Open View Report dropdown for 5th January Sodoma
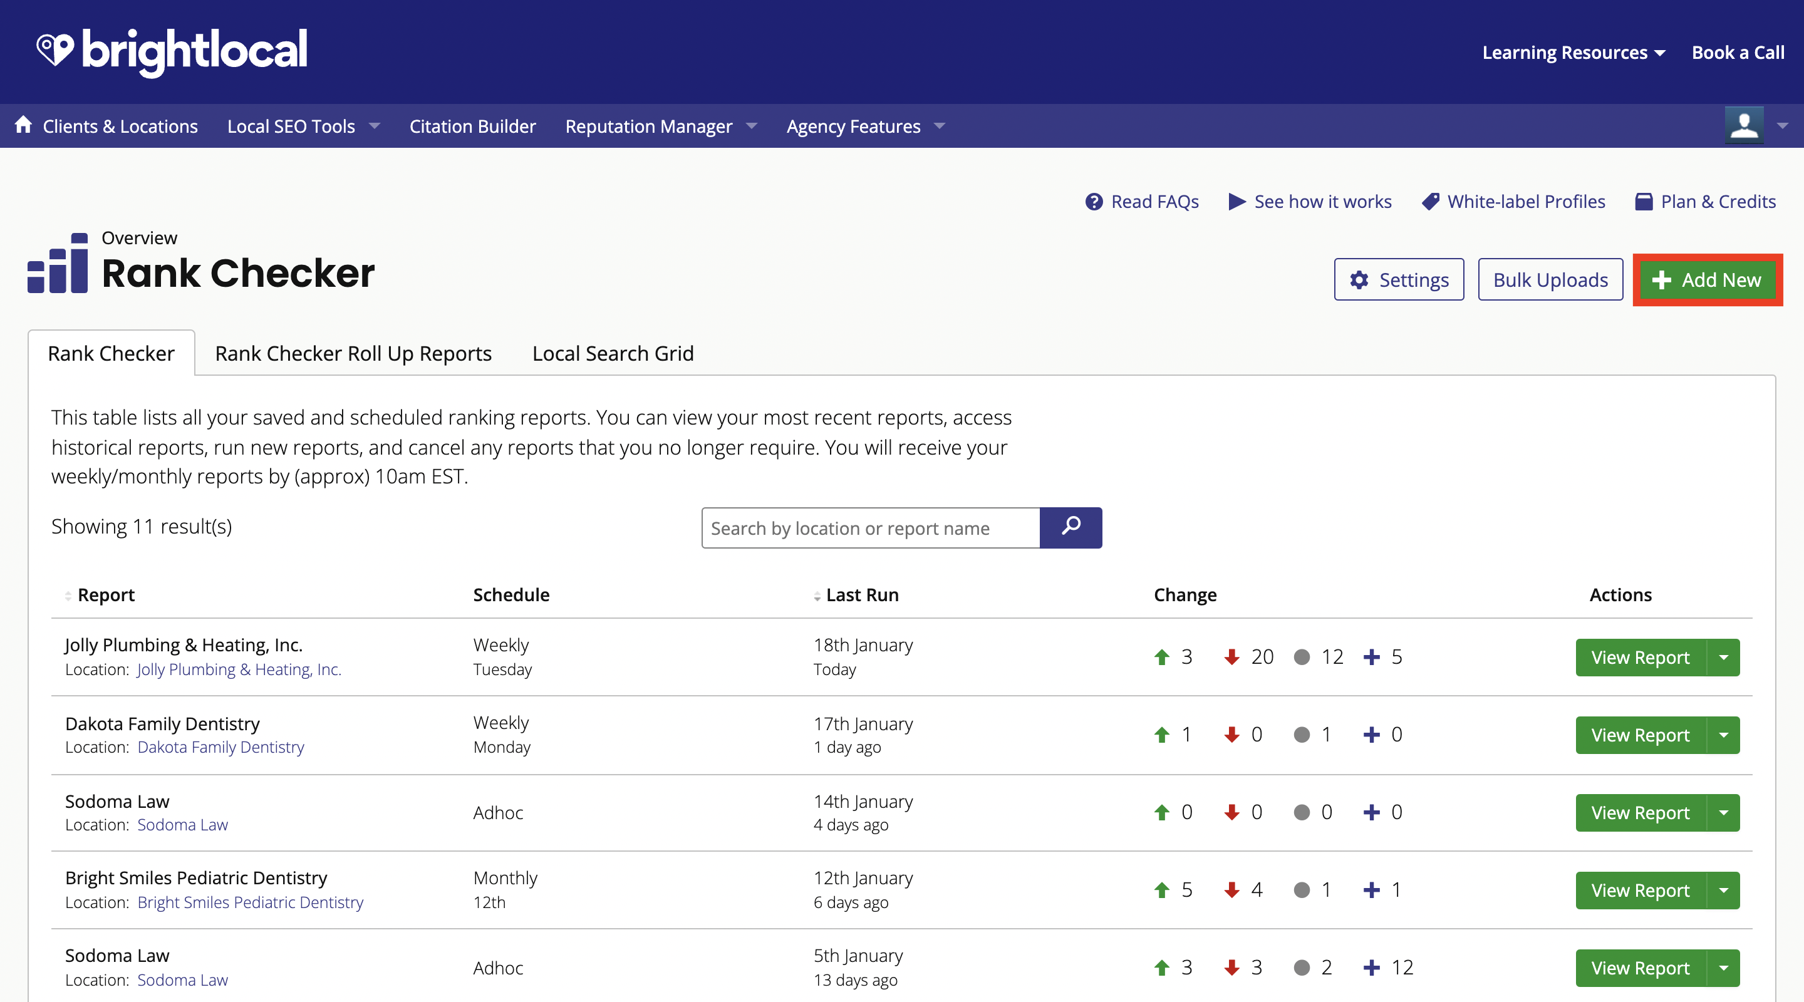This screenshot has height=1002, width=1804. point(1723,968)
